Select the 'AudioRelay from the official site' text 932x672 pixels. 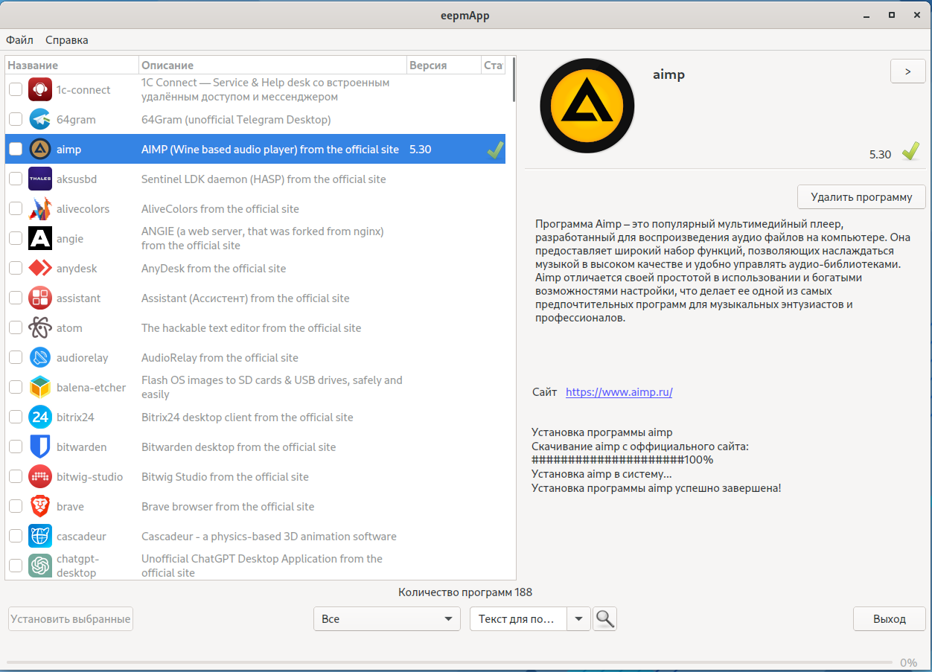click(x=220, y=357)
